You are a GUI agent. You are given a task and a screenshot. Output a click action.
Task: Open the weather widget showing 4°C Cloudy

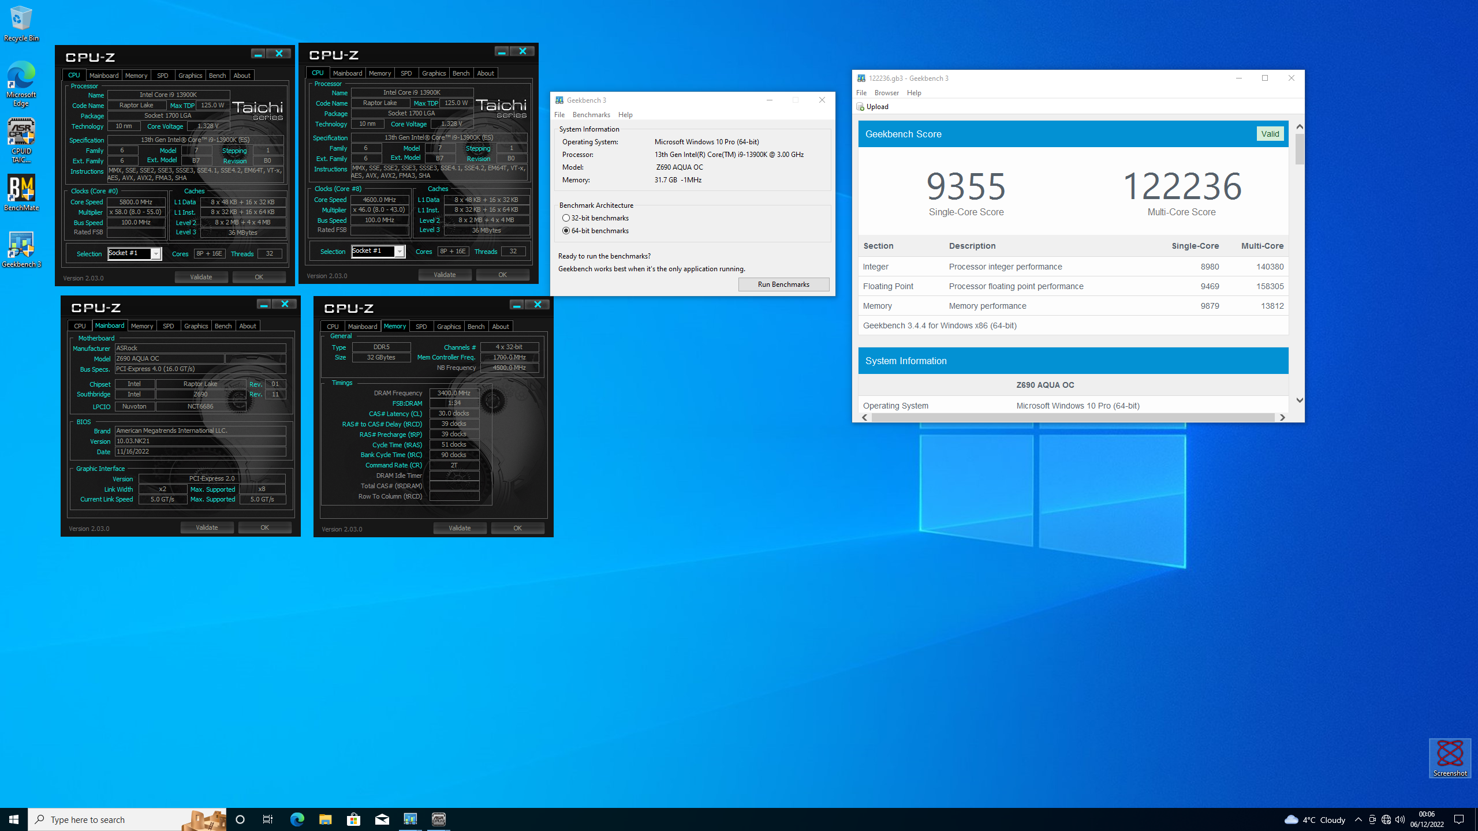(1315, 819)
